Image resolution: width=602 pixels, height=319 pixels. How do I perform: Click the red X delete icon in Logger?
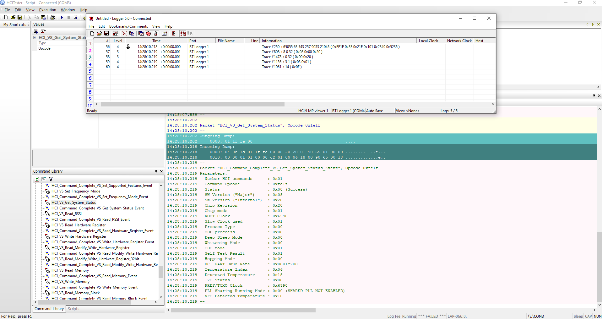(x=124, y=34)
